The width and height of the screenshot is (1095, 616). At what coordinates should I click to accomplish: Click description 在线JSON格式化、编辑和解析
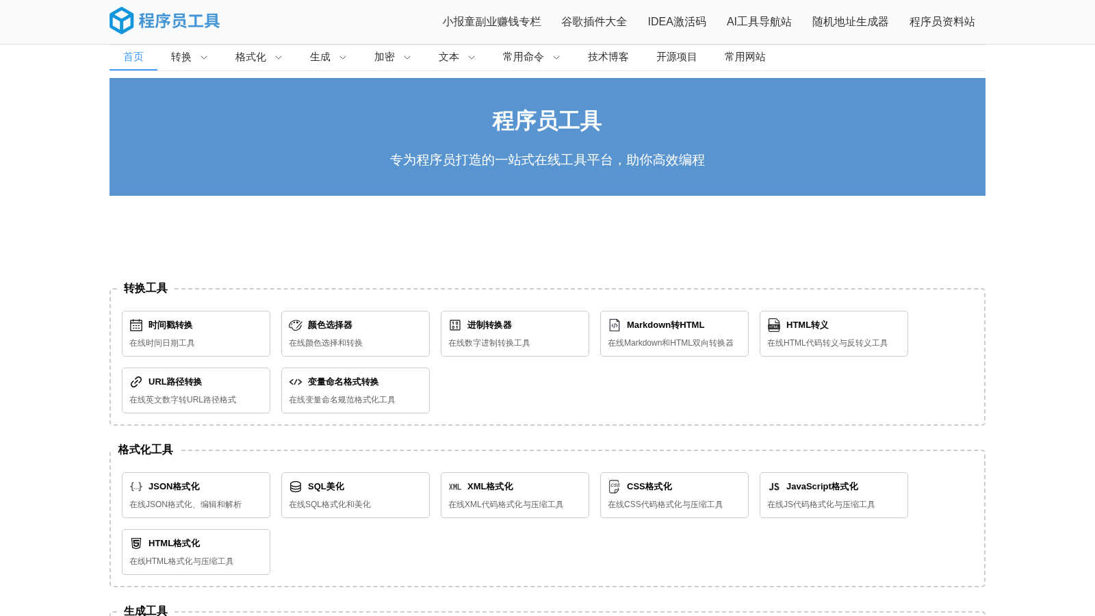[x=185, y=504]
